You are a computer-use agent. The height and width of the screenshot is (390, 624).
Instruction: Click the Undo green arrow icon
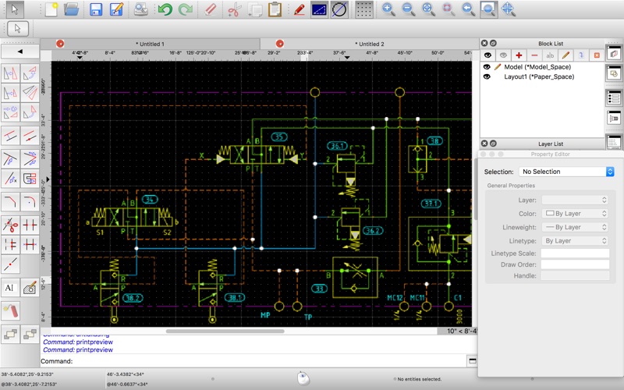(165, 10)
